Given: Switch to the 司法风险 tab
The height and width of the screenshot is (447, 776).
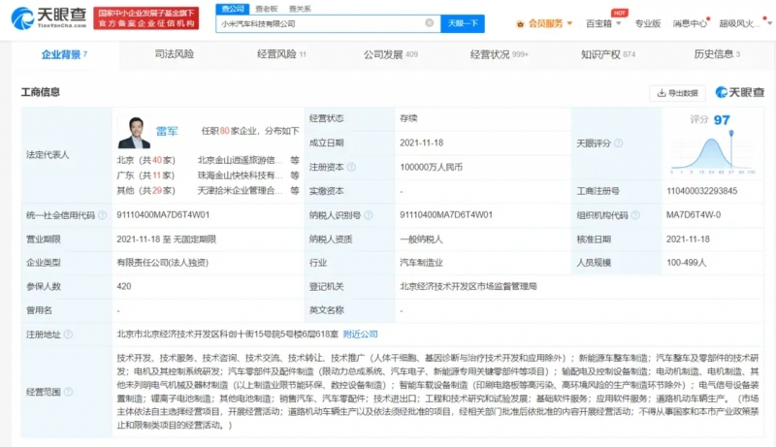Looking at the screenshot, I should [x=175, y=54].
